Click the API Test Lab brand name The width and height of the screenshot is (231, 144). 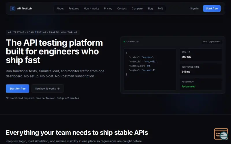tap(24, 9)
